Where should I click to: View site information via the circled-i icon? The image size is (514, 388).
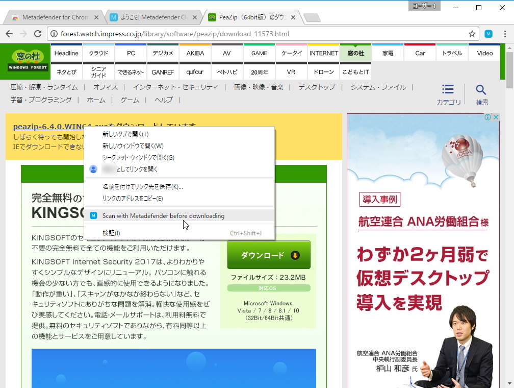(x=54, y=34)
